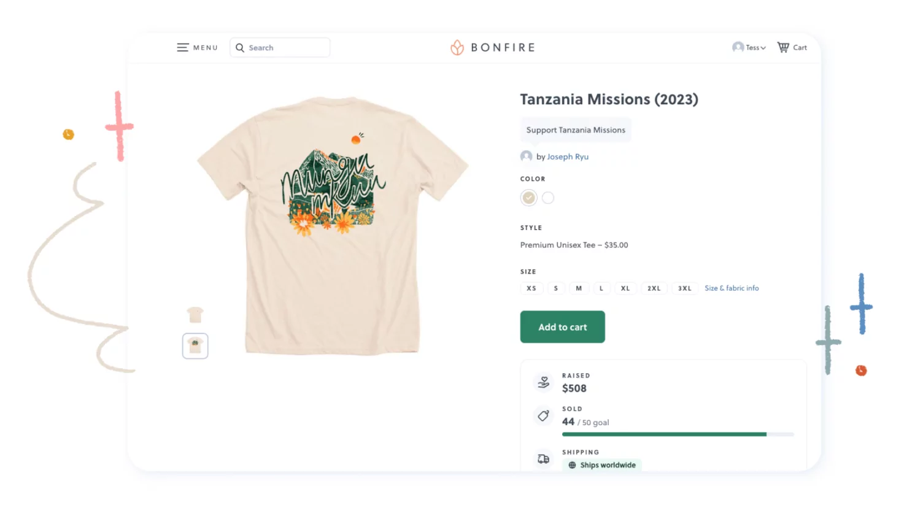Pick the white color swatch
923x505 pixels.
[x=548, y=198]
